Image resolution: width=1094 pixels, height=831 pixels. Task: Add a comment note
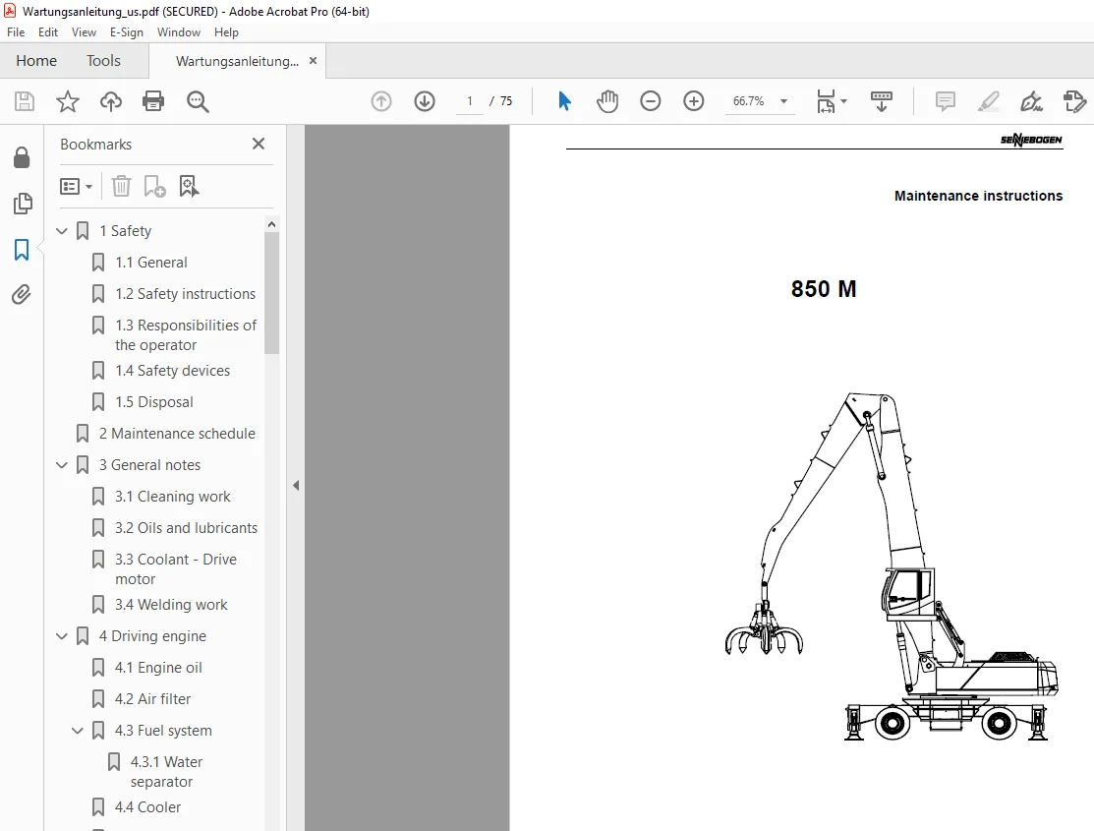pyautogui.click(x=946, y=101)
